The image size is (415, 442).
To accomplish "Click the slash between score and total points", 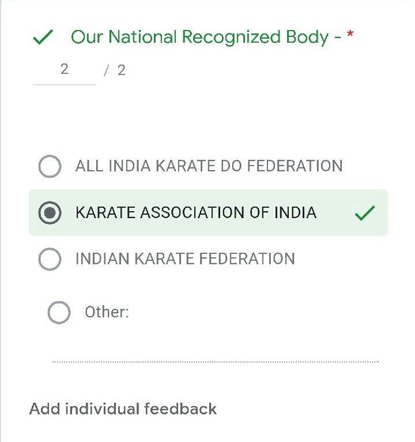I will click(x=106, y=71).
